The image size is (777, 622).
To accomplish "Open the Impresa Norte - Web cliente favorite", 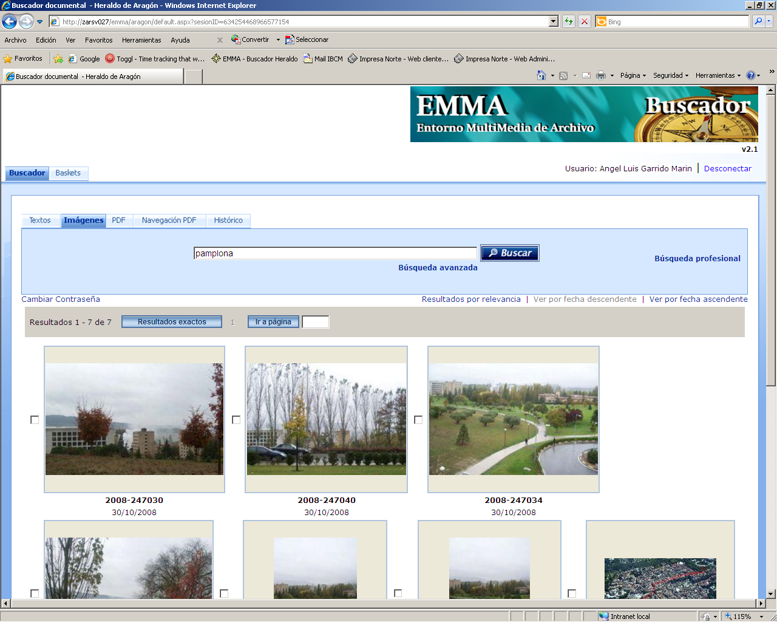I will [x=398, y=59].
